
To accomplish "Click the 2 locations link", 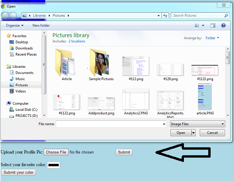I will click(77, 41).
